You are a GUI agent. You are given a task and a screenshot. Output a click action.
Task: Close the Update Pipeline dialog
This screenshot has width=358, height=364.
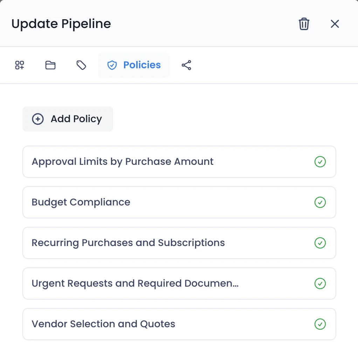(335, 24)
